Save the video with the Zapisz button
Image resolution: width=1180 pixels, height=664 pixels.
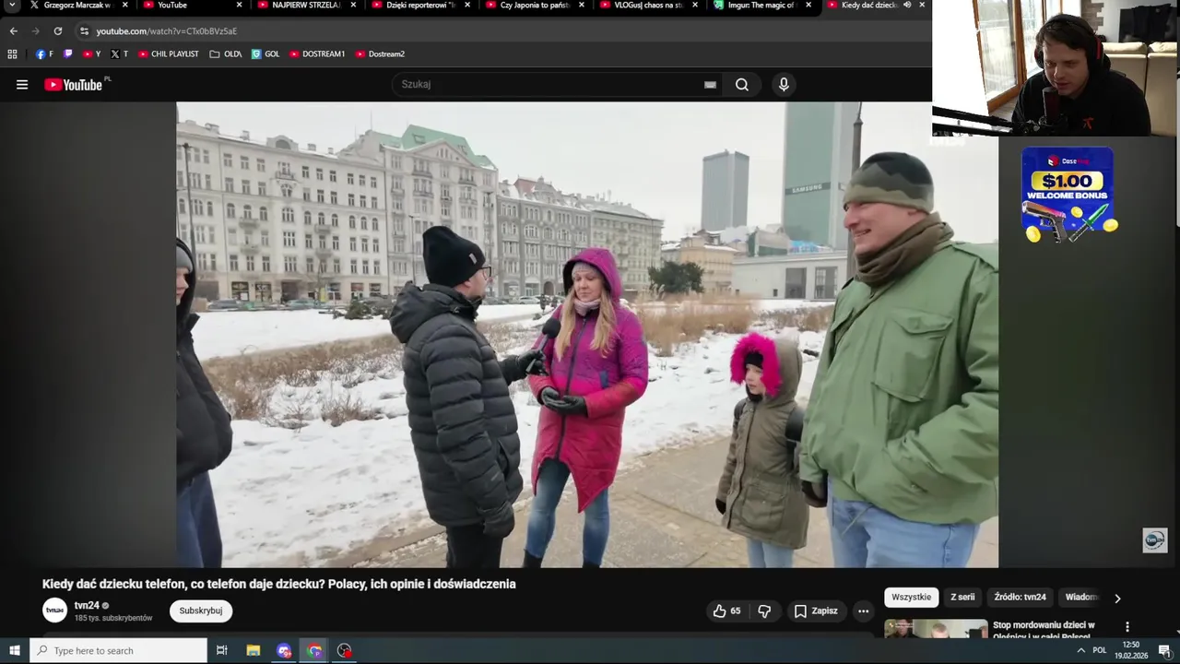pos(816,611)
